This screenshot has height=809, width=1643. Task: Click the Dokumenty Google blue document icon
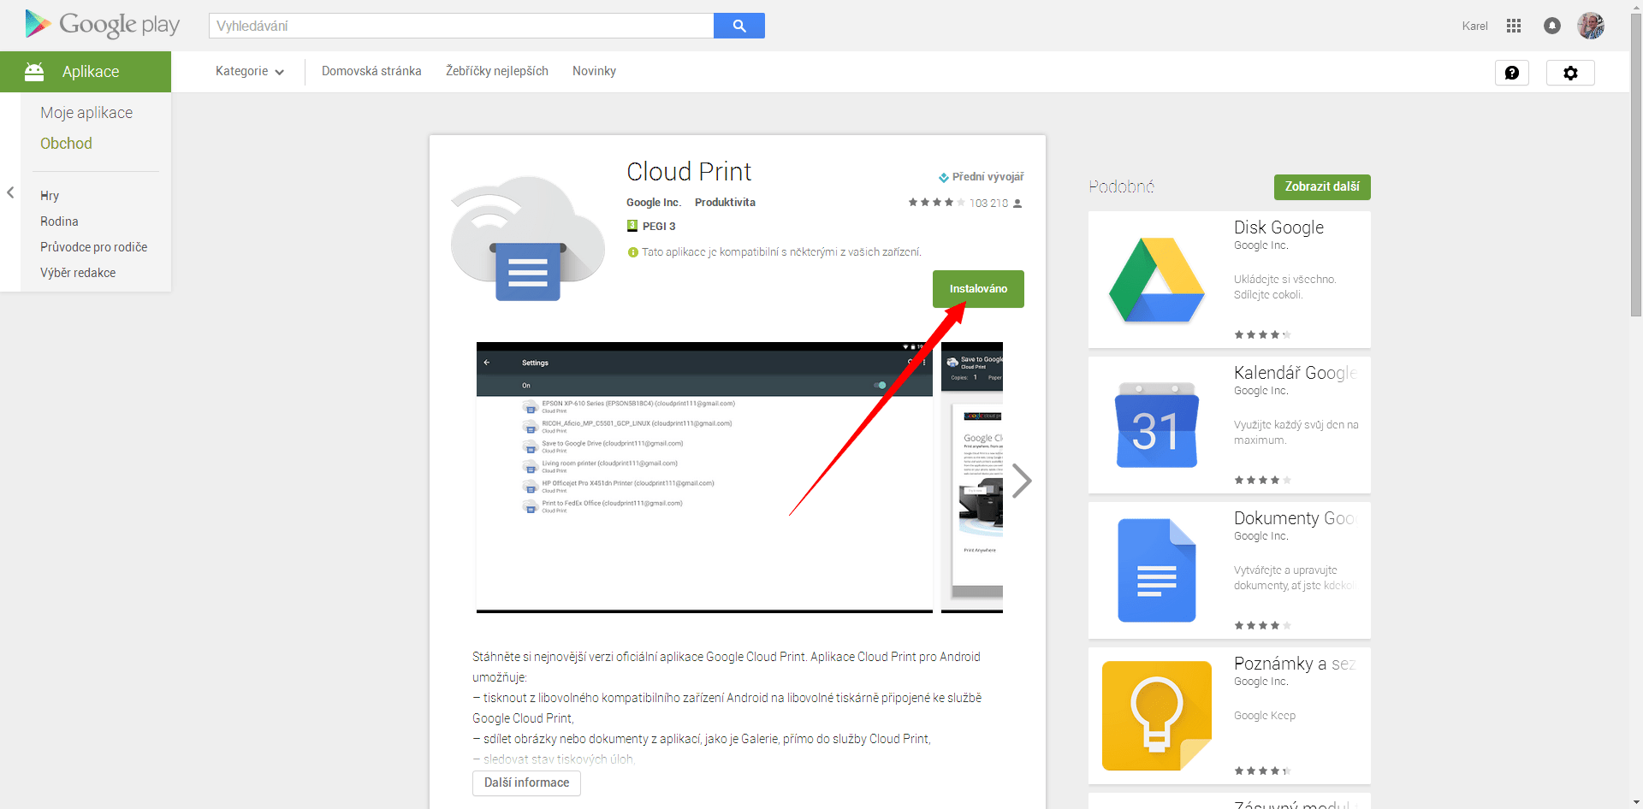click(x=1157, y=570)
